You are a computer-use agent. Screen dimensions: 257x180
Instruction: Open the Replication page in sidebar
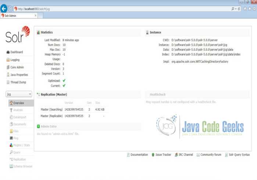point(19,159)
